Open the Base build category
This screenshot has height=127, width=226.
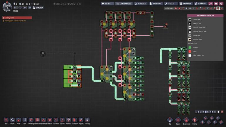6,120
